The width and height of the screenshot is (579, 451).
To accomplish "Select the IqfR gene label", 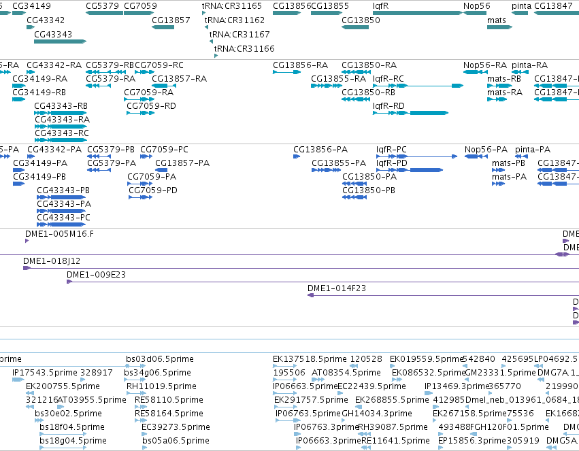I will click(381, 6).
